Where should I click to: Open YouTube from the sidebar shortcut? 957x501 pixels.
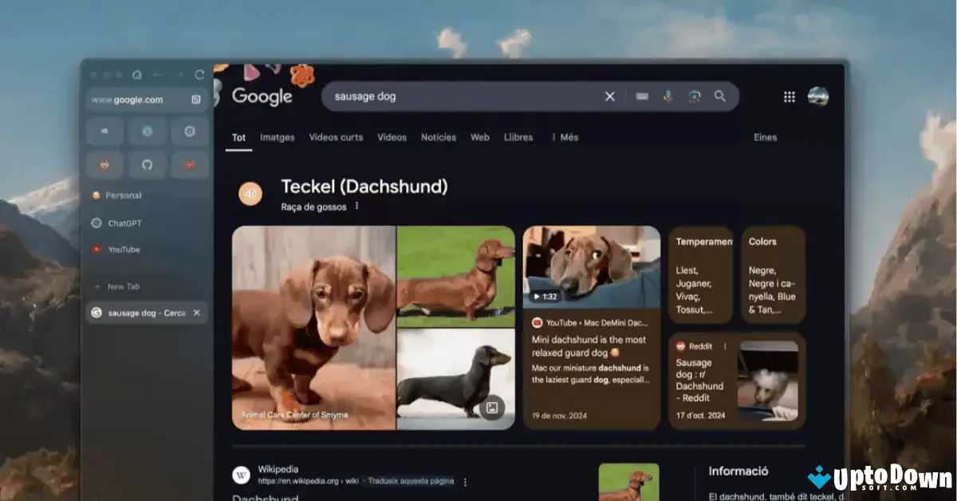coord(124,249)
